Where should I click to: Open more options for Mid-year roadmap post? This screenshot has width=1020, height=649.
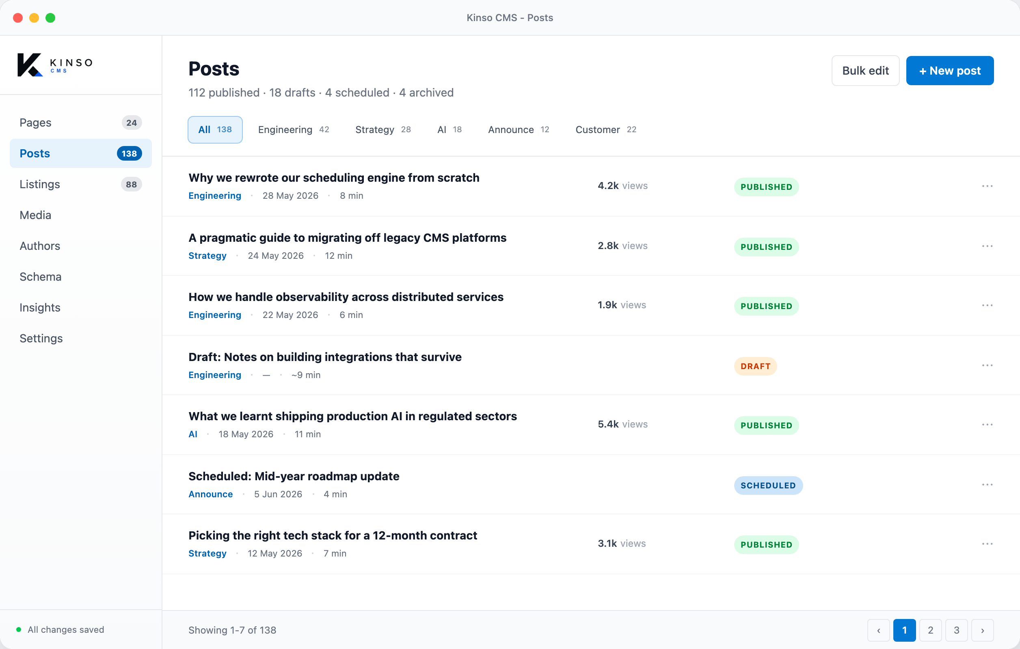click(987, 485)
